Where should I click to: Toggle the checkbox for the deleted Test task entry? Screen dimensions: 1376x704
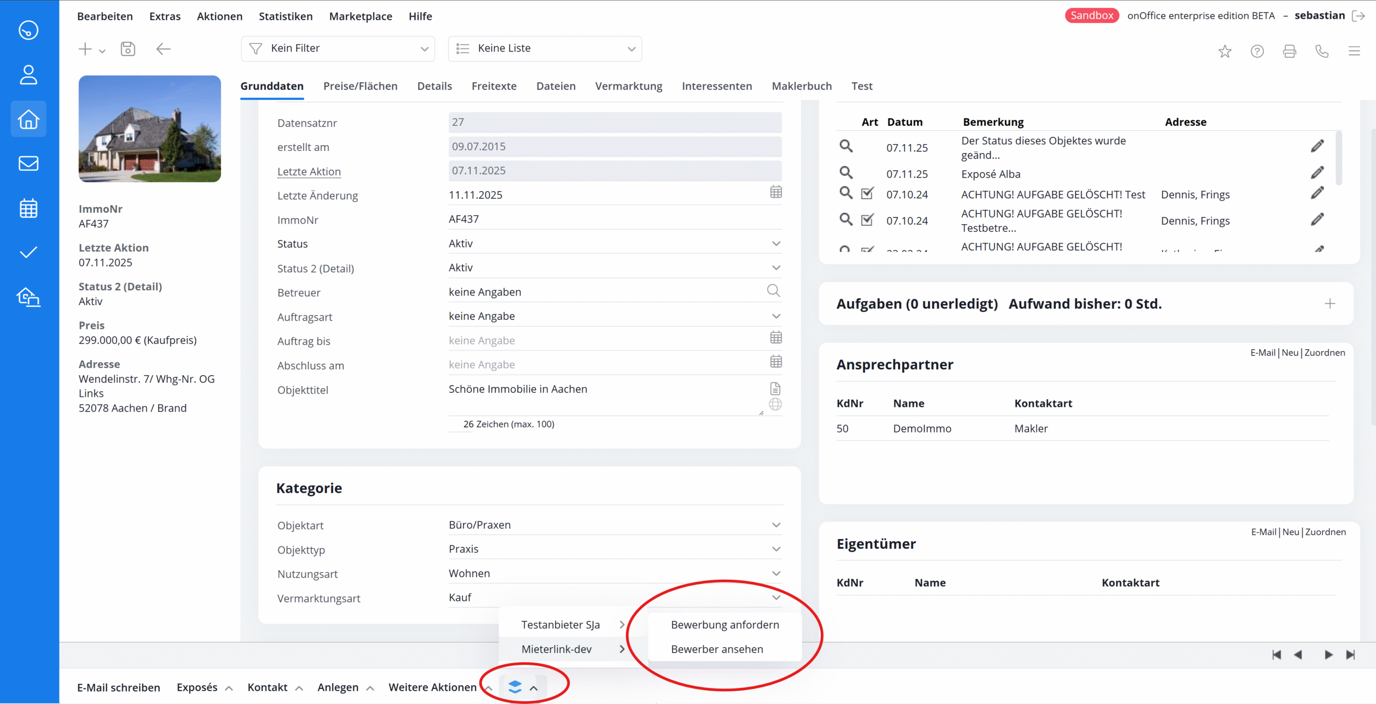(867, 193)
